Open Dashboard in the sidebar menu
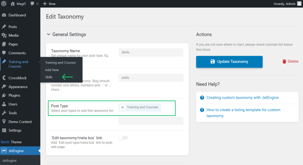This screenshot has width=303, height=165. coord(17,15)
